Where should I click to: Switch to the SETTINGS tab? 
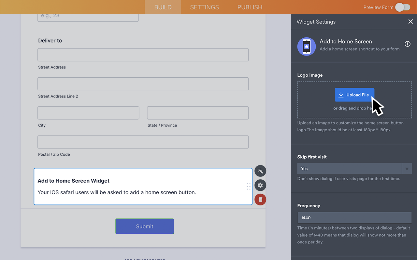click(205, 7)
